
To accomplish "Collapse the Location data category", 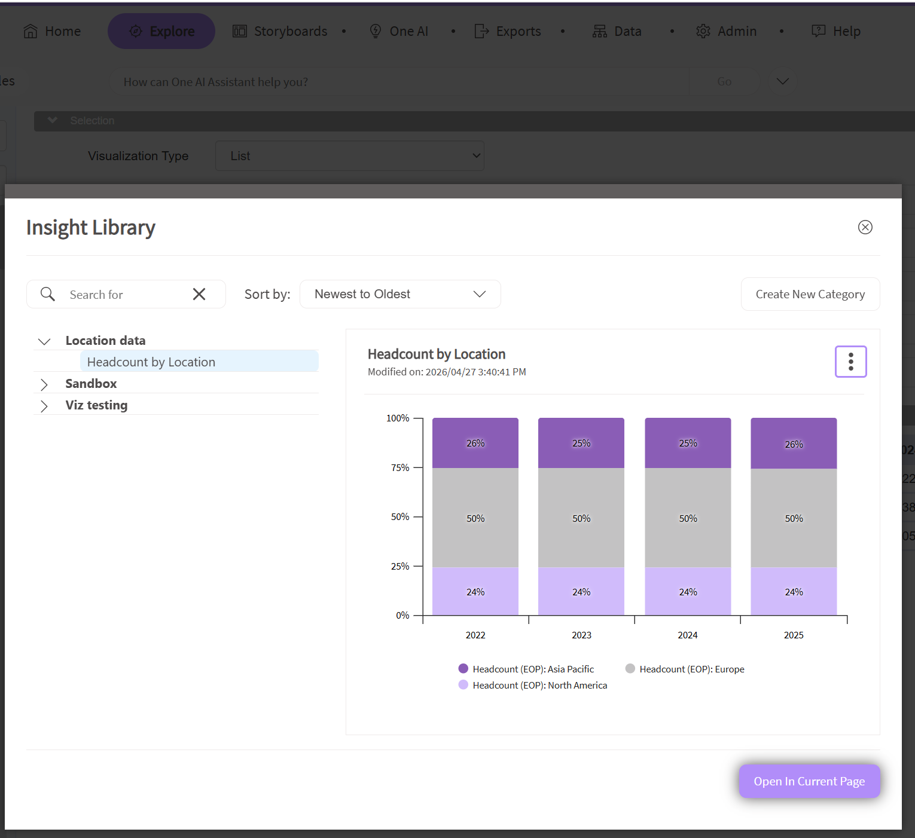I will tap(44, 341).
